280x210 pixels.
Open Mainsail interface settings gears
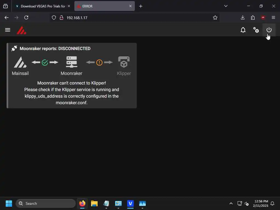click(256, 30)
